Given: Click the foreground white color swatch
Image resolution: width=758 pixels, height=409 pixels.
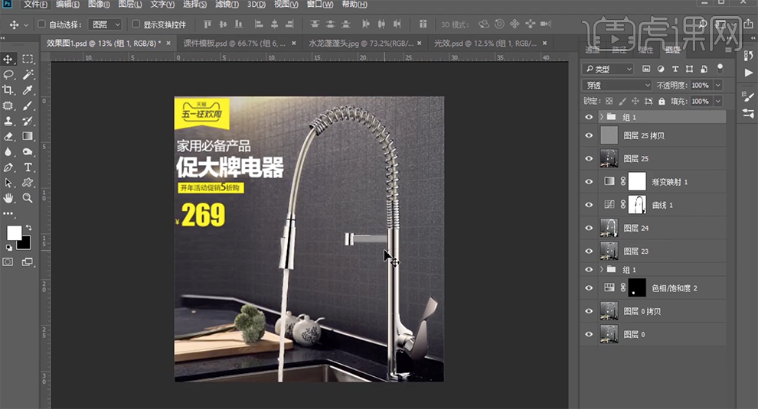Looking at the screenshot, I should tap(13, 232).
